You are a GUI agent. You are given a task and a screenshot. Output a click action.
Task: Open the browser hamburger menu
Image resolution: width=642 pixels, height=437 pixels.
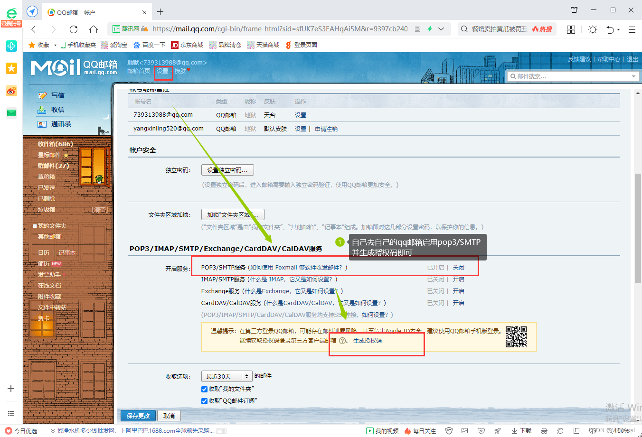click(x=632, y=29)
